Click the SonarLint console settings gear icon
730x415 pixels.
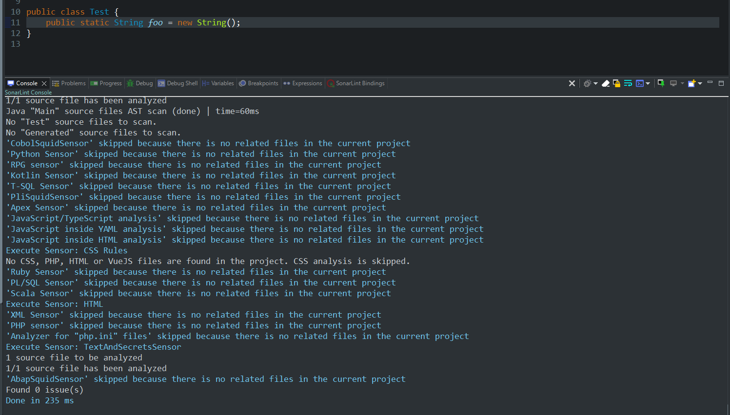pyautogui.click(x=587, y=83)
